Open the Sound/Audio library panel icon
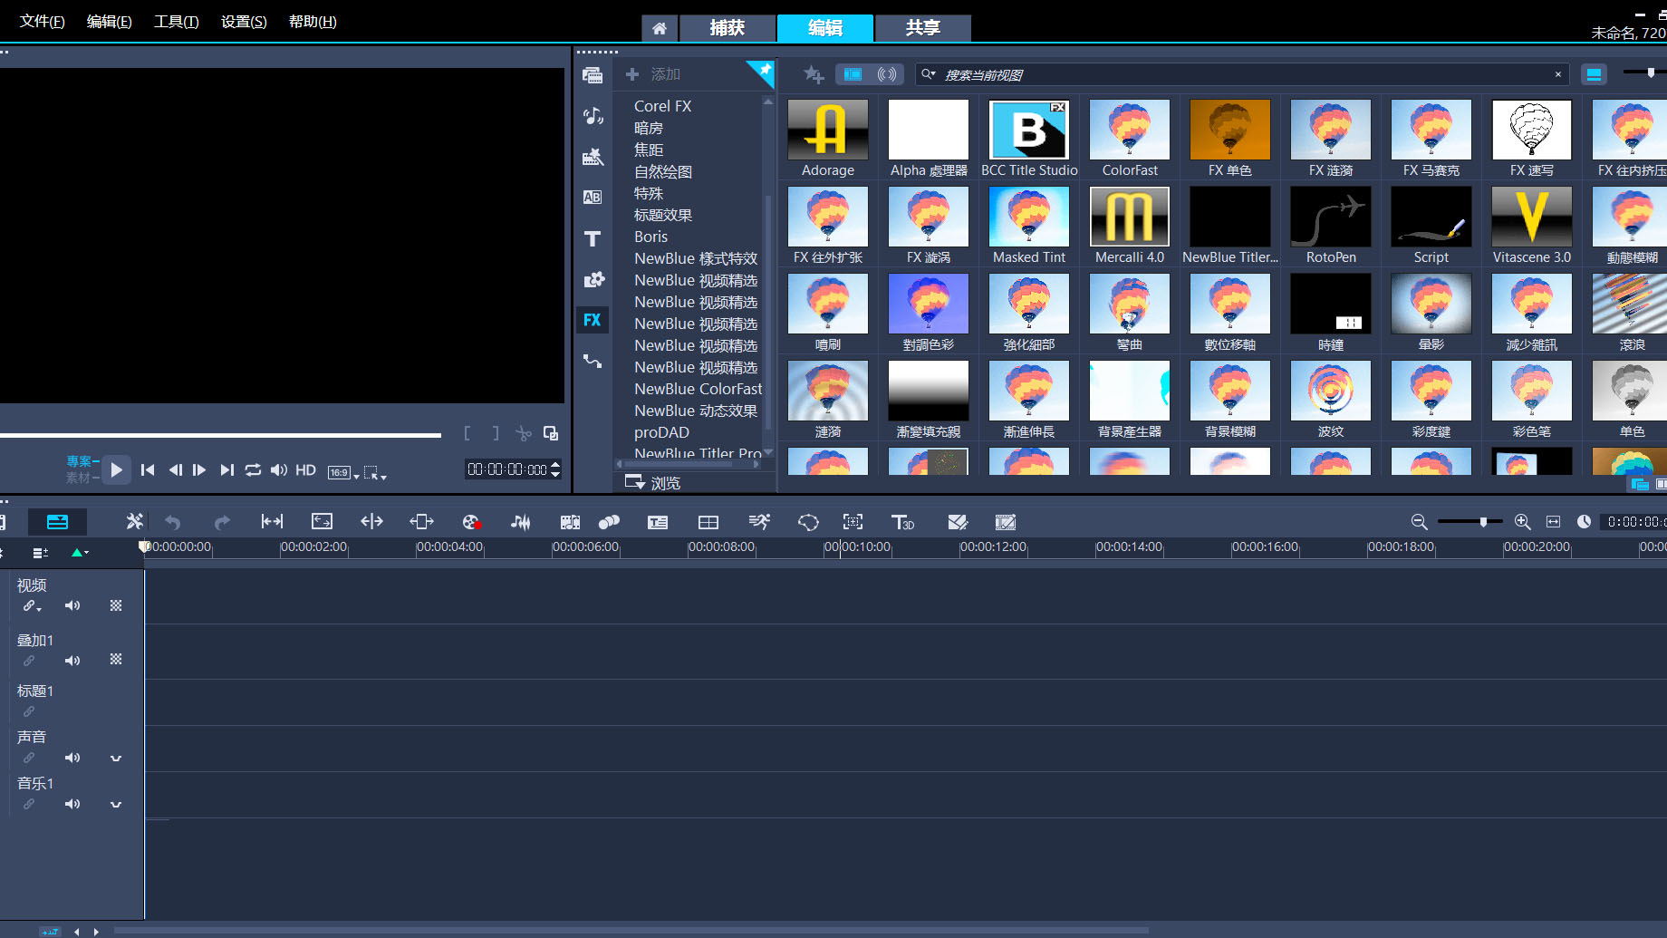 click(593, 116)
